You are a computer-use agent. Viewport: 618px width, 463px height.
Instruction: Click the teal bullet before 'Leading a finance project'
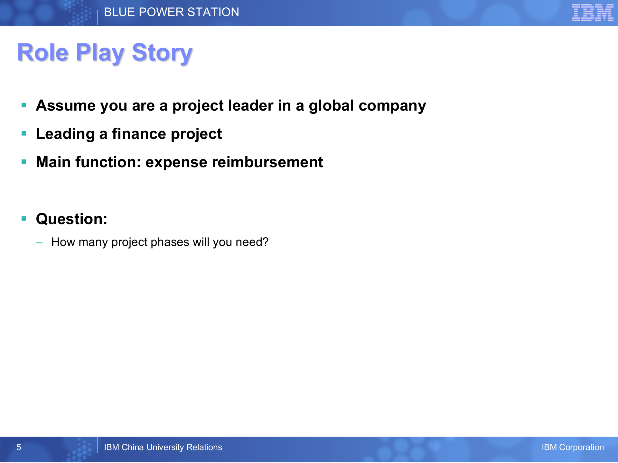24,133
